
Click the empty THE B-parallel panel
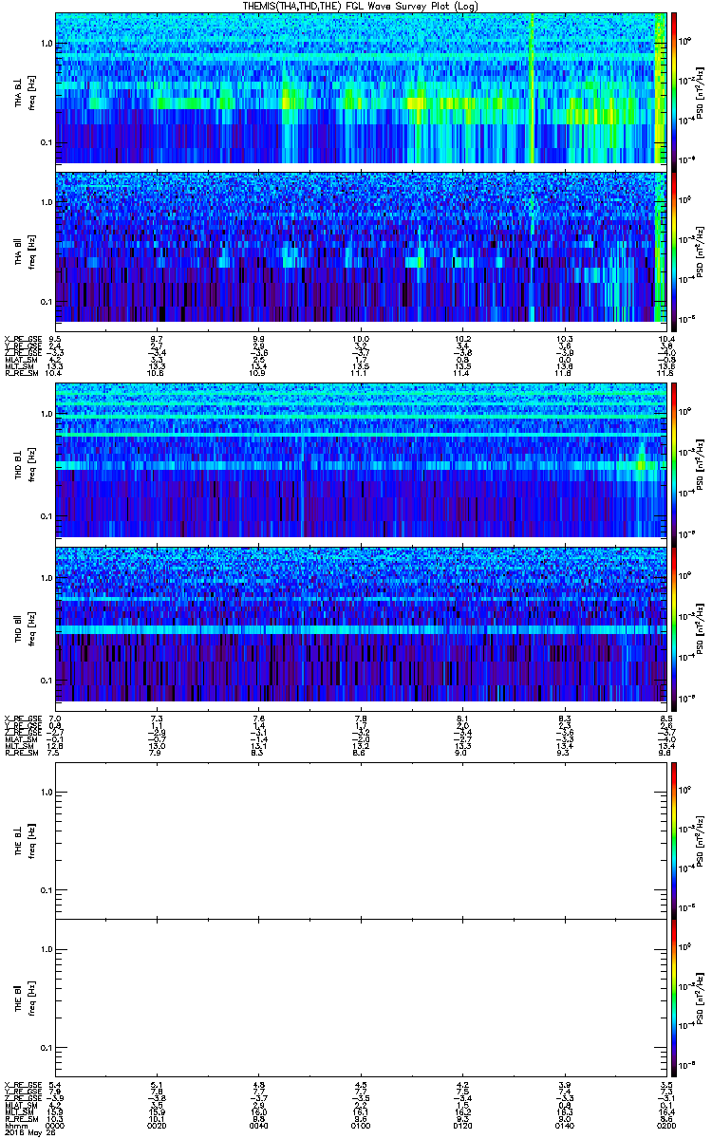[361, 996]
